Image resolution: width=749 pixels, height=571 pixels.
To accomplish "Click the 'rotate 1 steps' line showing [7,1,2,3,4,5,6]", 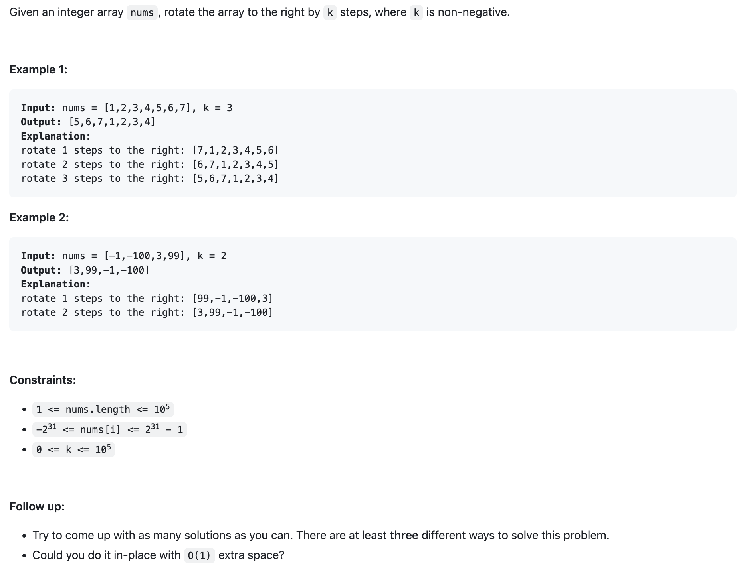I will pyautogui.click(x=150, y=150).
